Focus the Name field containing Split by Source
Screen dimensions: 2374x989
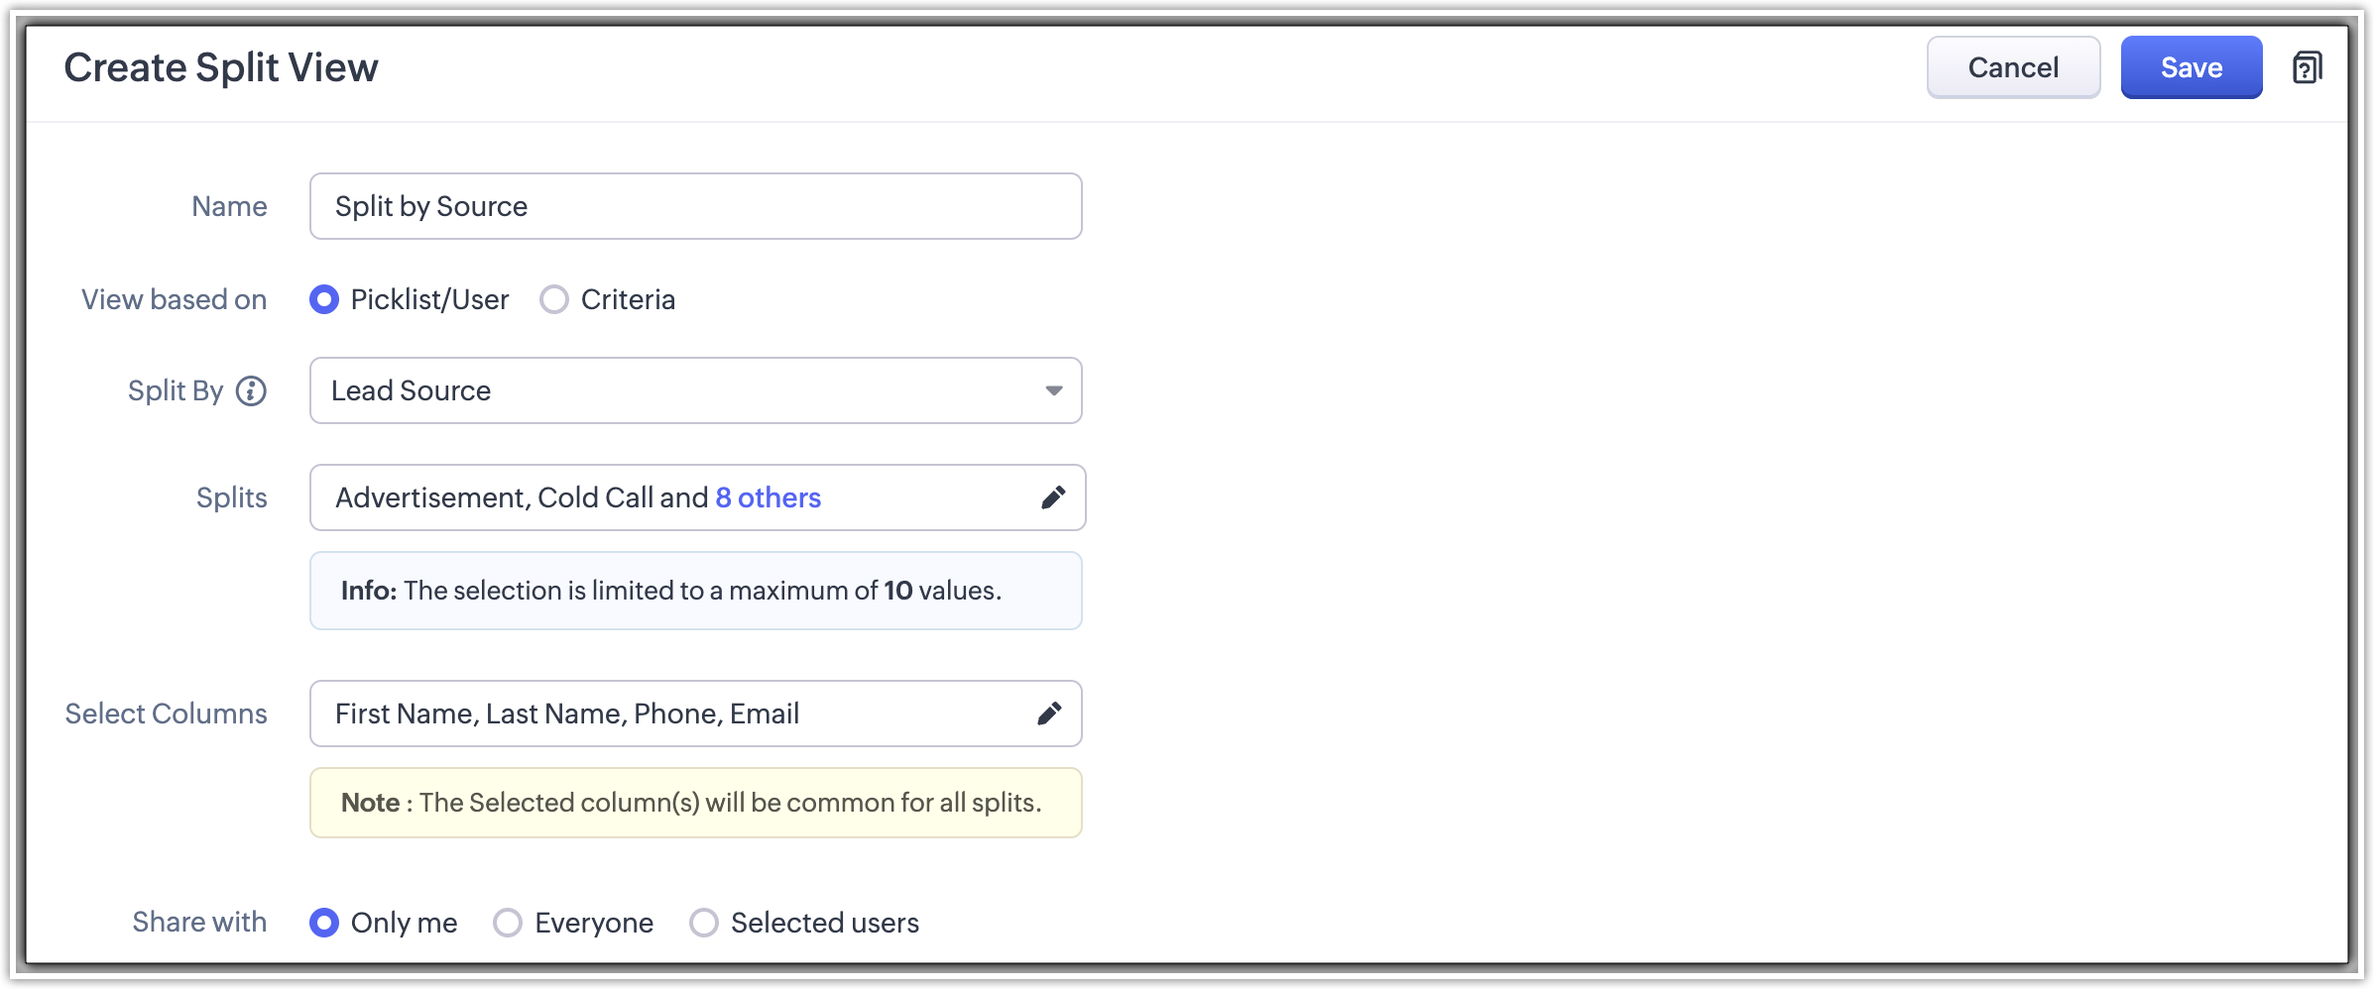(694, 206)
